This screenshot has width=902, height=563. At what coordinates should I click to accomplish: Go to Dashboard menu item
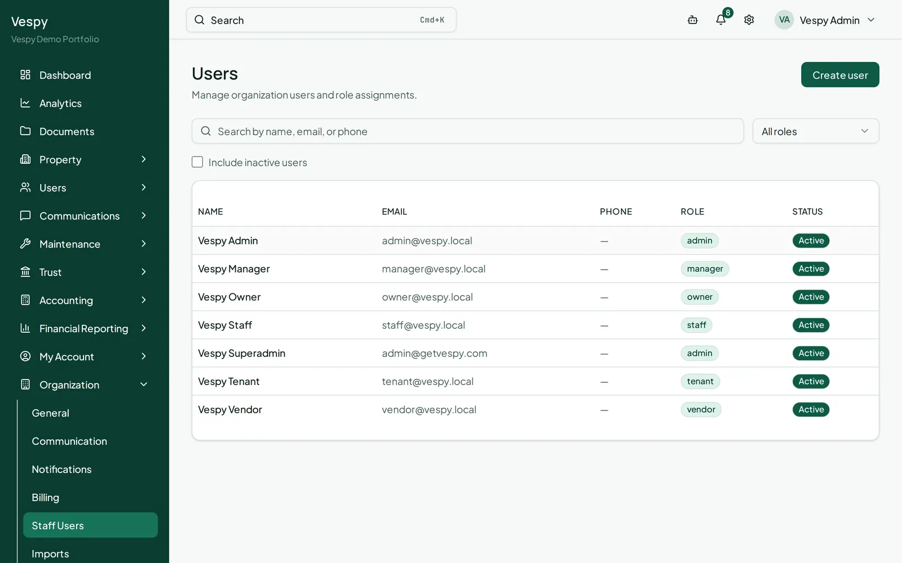(x=85, y=75)
